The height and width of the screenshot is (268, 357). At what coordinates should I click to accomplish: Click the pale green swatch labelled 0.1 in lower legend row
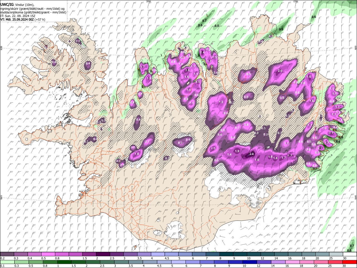(x=7, y=262)
